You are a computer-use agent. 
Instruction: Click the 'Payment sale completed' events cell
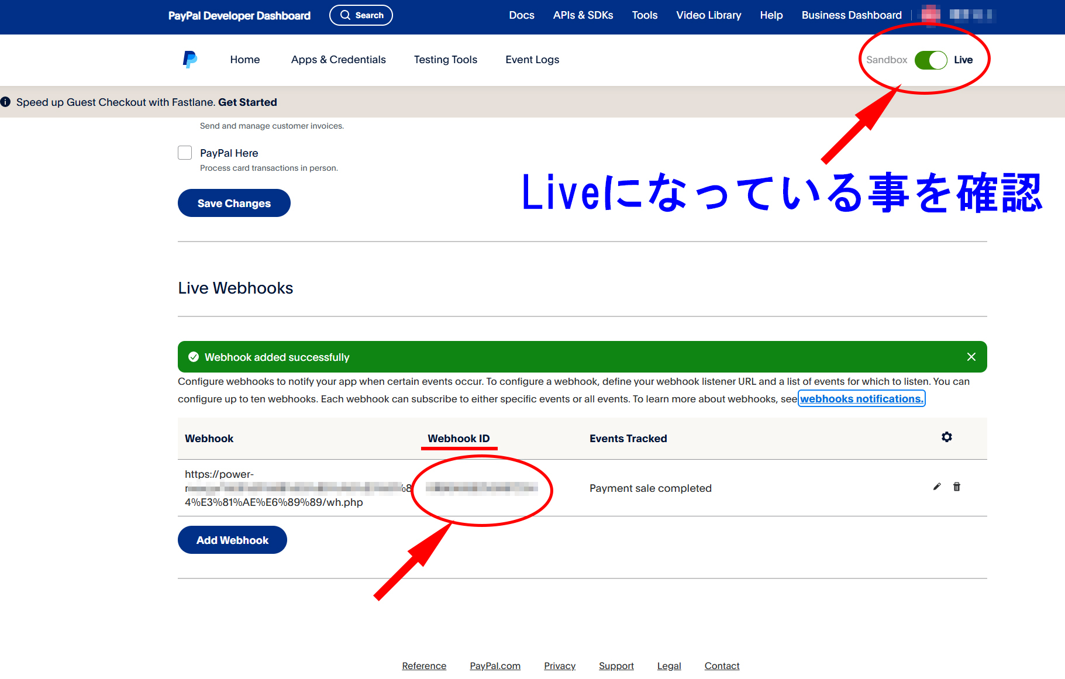tap(650, 488)
